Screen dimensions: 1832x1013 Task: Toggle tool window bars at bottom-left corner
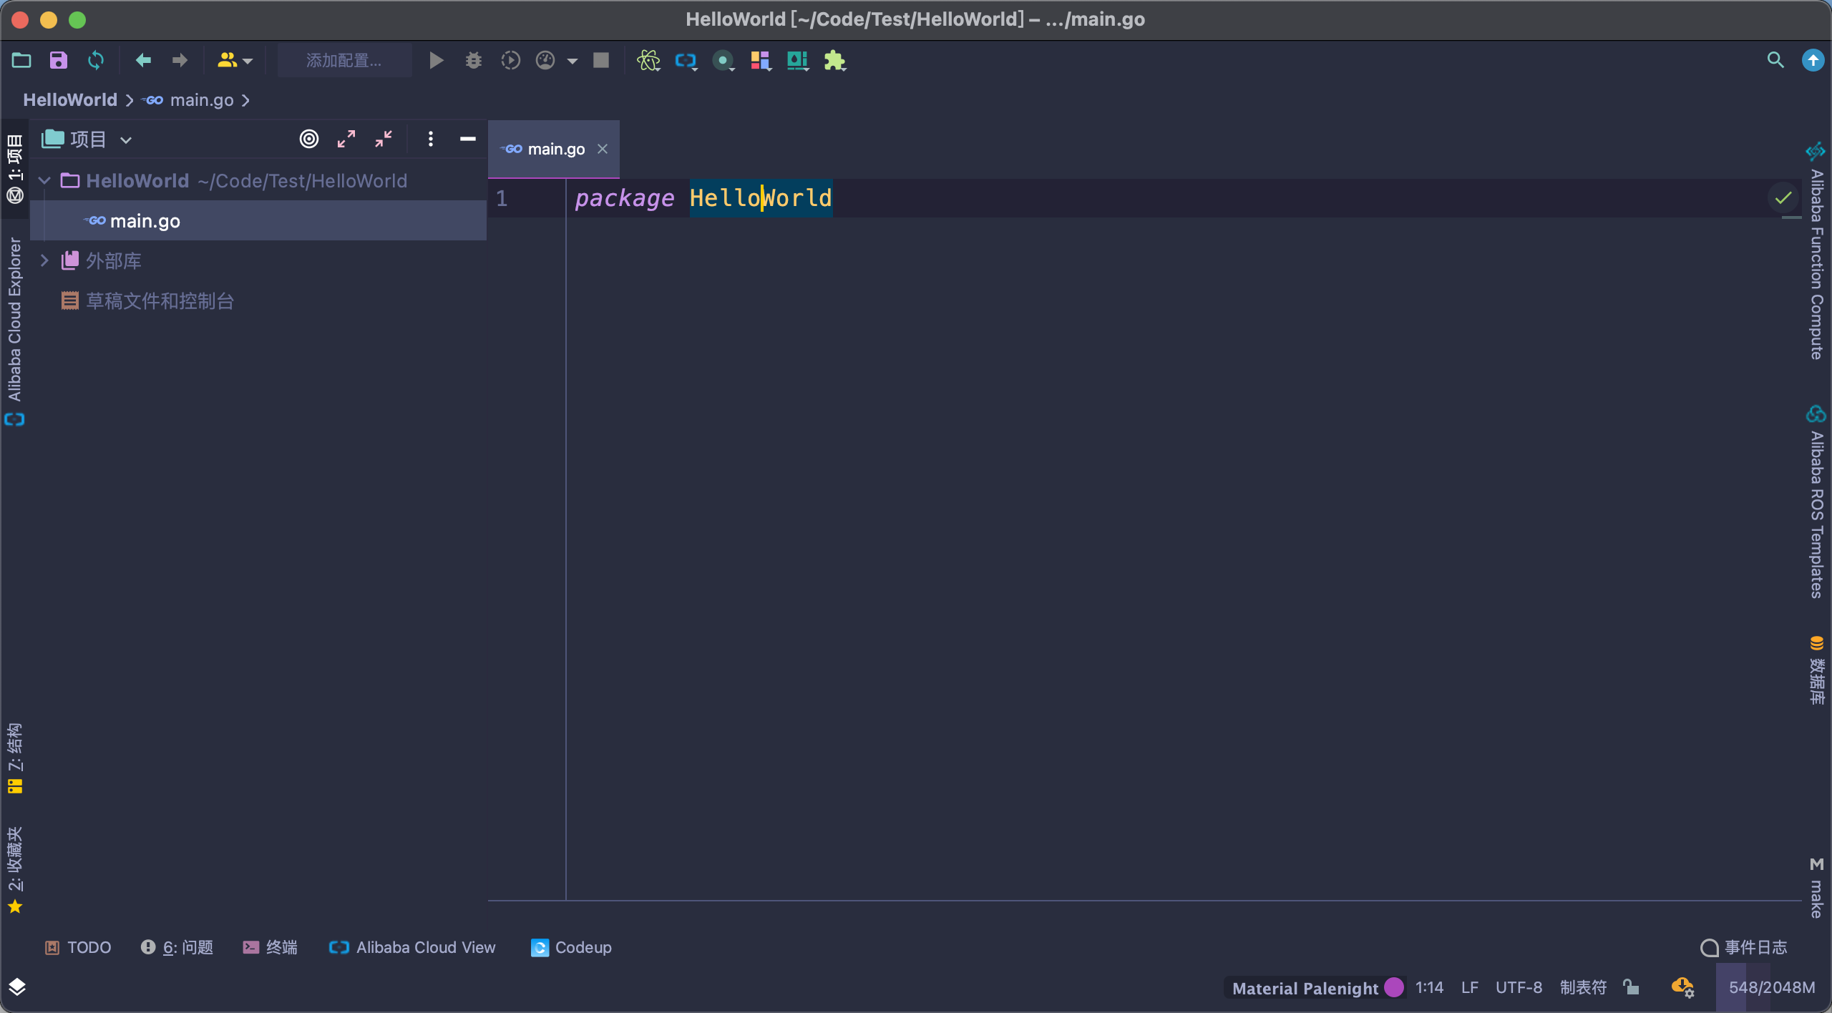point(17,987)
